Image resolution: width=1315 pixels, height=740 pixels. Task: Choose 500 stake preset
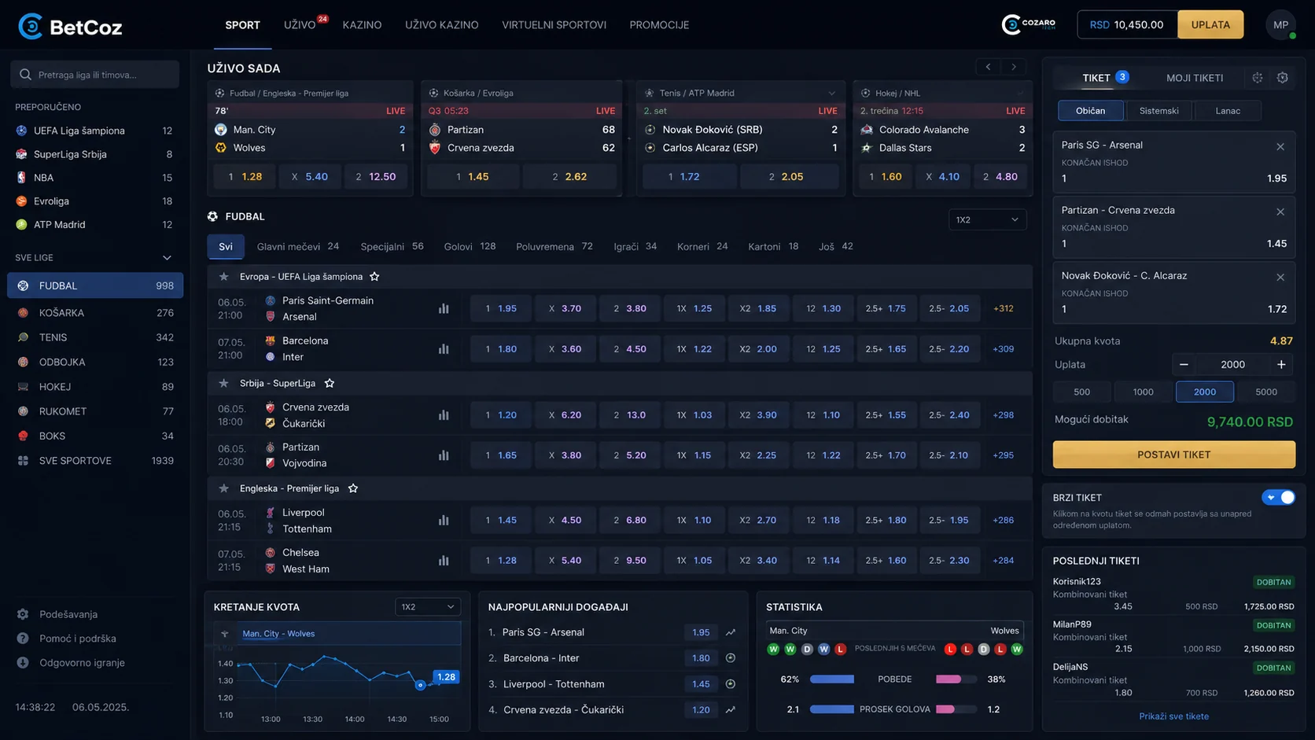[x=1082, y=392]
